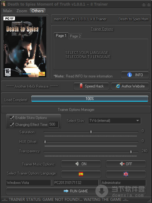Click the Load Complete! label

(16, 100)
